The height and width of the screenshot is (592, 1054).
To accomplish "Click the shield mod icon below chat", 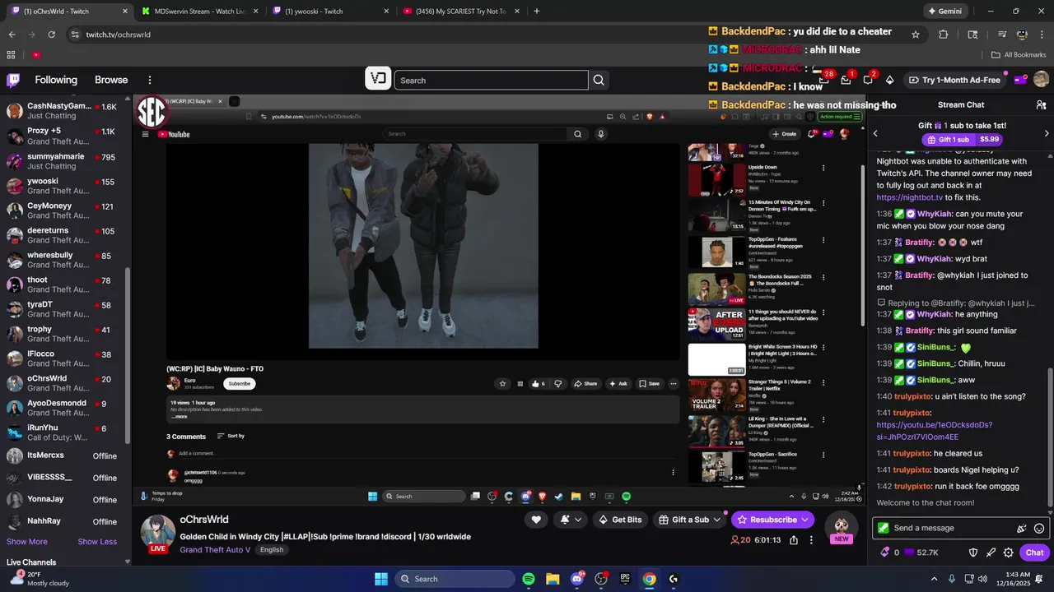I will tap(972, 553).
